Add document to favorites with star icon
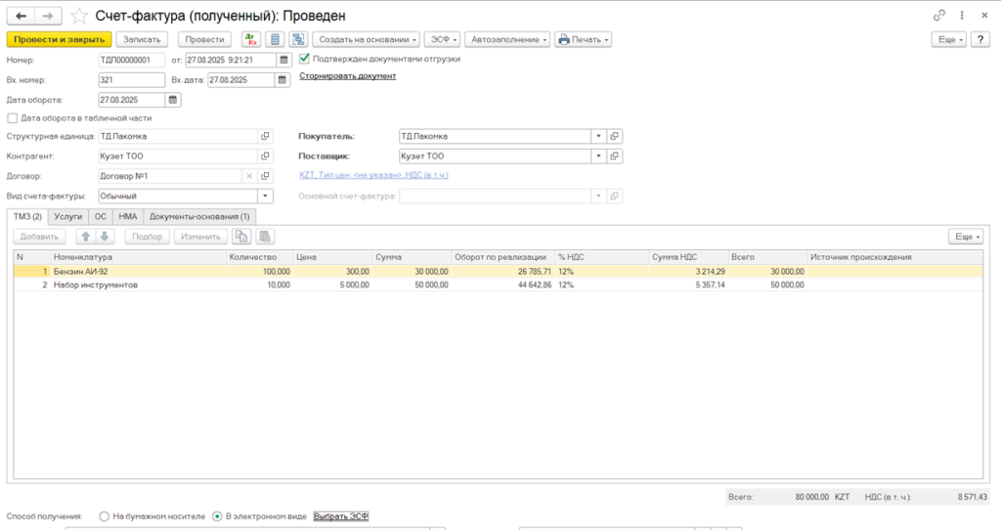The width and height of the screenshot is (1001, 530). (x=79, y=17)
